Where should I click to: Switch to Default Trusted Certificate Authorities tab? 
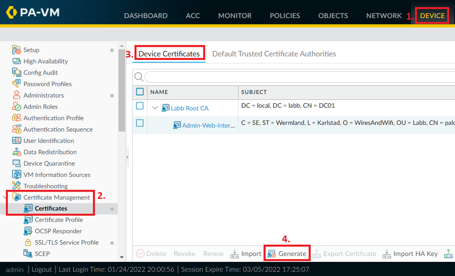tap(274, 54)
